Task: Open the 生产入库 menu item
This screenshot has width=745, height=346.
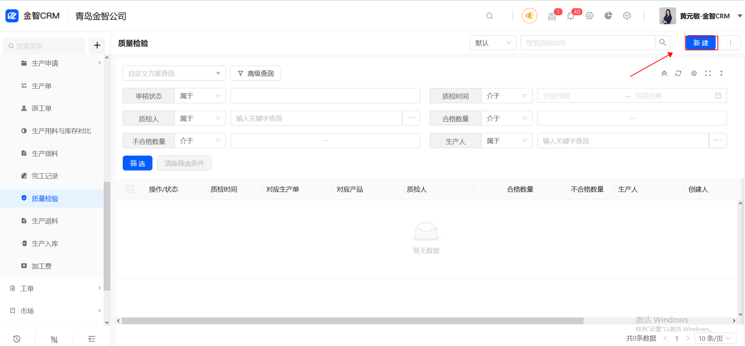Action: pos(52,244)
